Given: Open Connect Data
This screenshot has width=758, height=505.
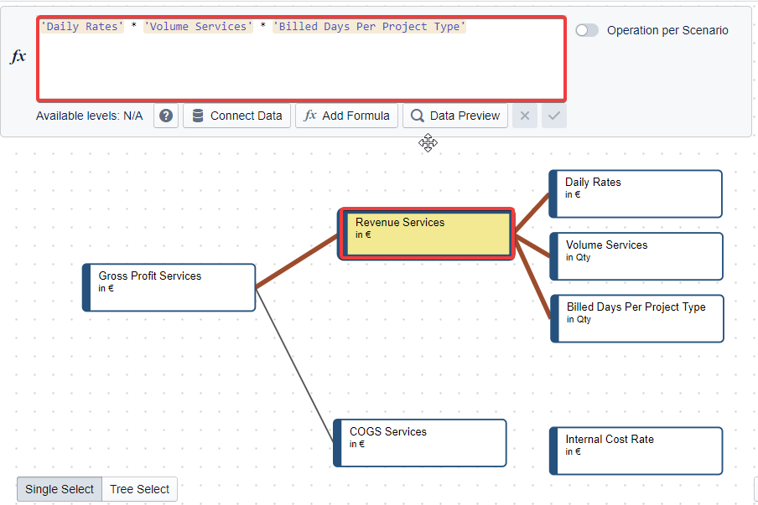Looking at the screenshot, I should point(236,116).
